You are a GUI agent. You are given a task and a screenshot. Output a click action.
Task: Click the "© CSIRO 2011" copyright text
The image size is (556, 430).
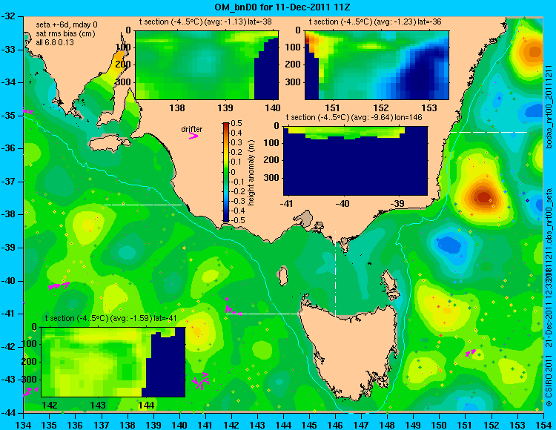[549, 383]
